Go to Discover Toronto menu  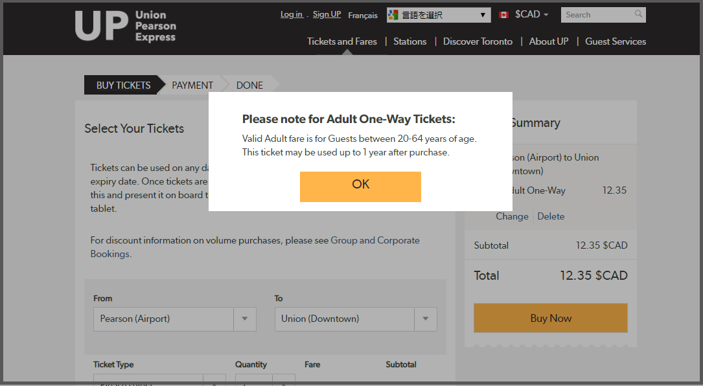click(x=478, y=41)
